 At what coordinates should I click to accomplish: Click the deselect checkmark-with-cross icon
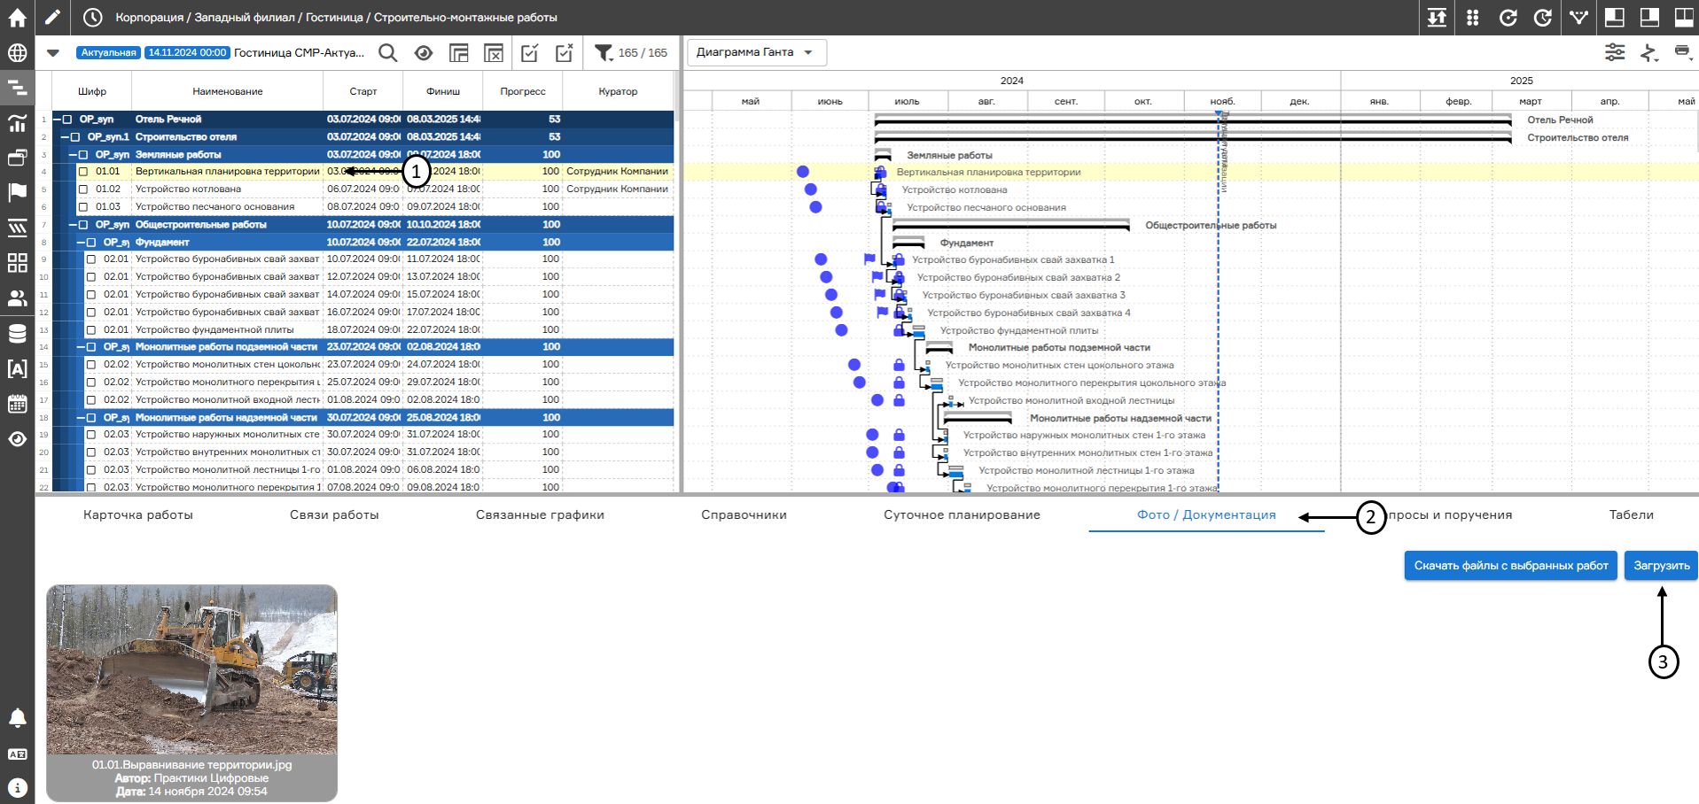(x=565, y=53)
